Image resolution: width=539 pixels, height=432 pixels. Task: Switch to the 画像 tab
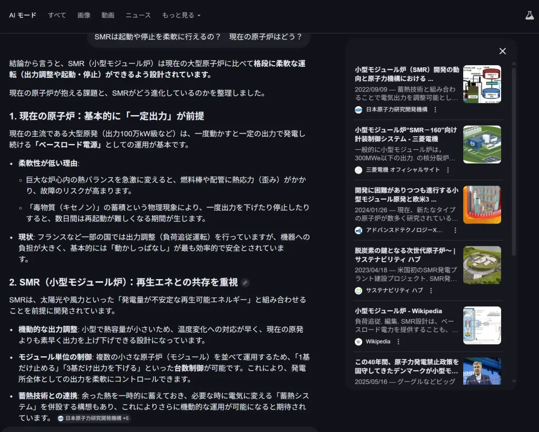click(84, 15)
